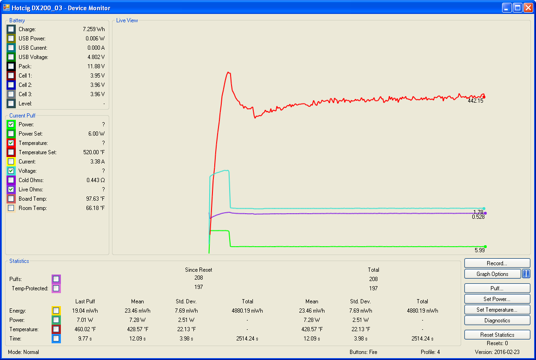Screen dimensions: 536x360
Task: Enable the Charge graph checkbox
Action: tap(11, 29)
